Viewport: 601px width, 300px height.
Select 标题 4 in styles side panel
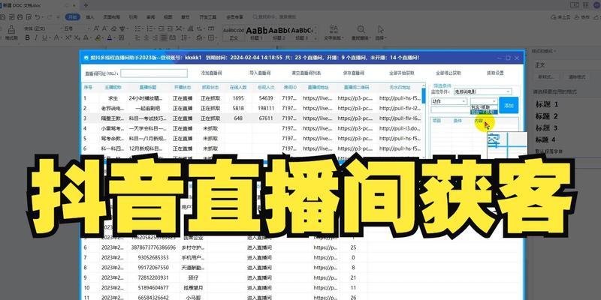547,139
